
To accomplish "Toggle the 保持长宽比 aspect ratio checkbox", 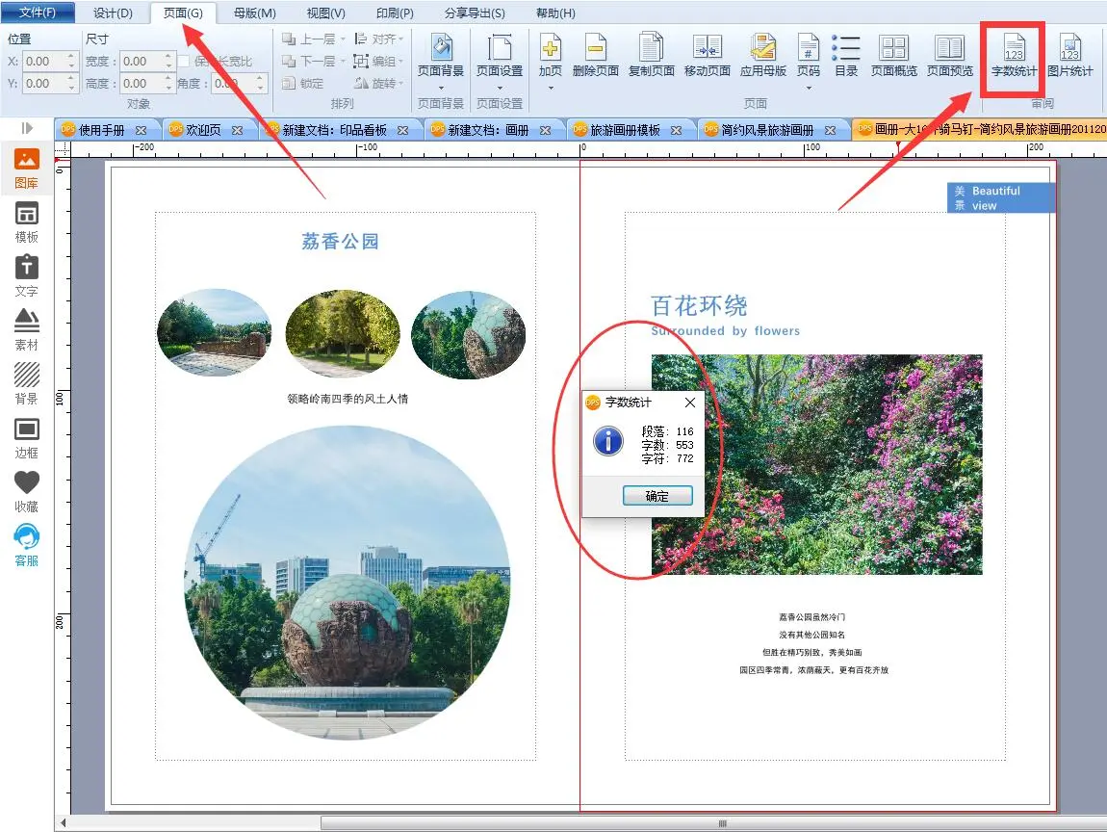I will click(x=183, y=62).
